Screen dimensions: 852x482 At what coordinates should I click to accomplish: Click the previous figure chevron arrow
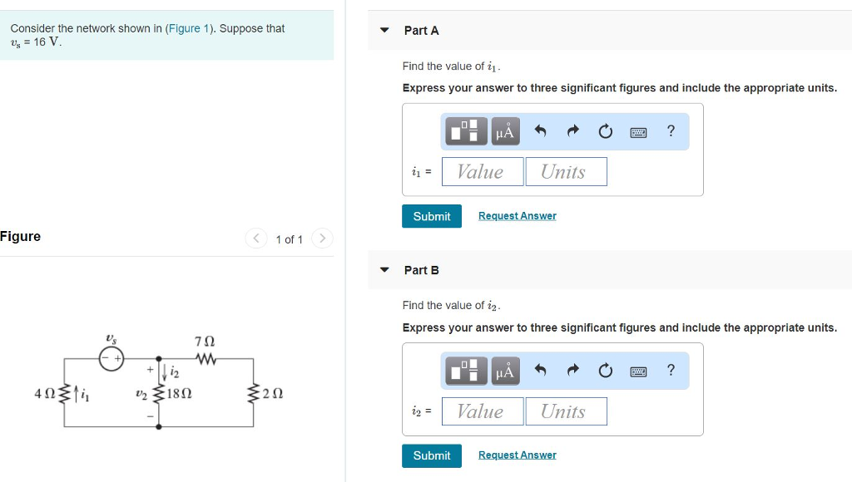[256, 239]
